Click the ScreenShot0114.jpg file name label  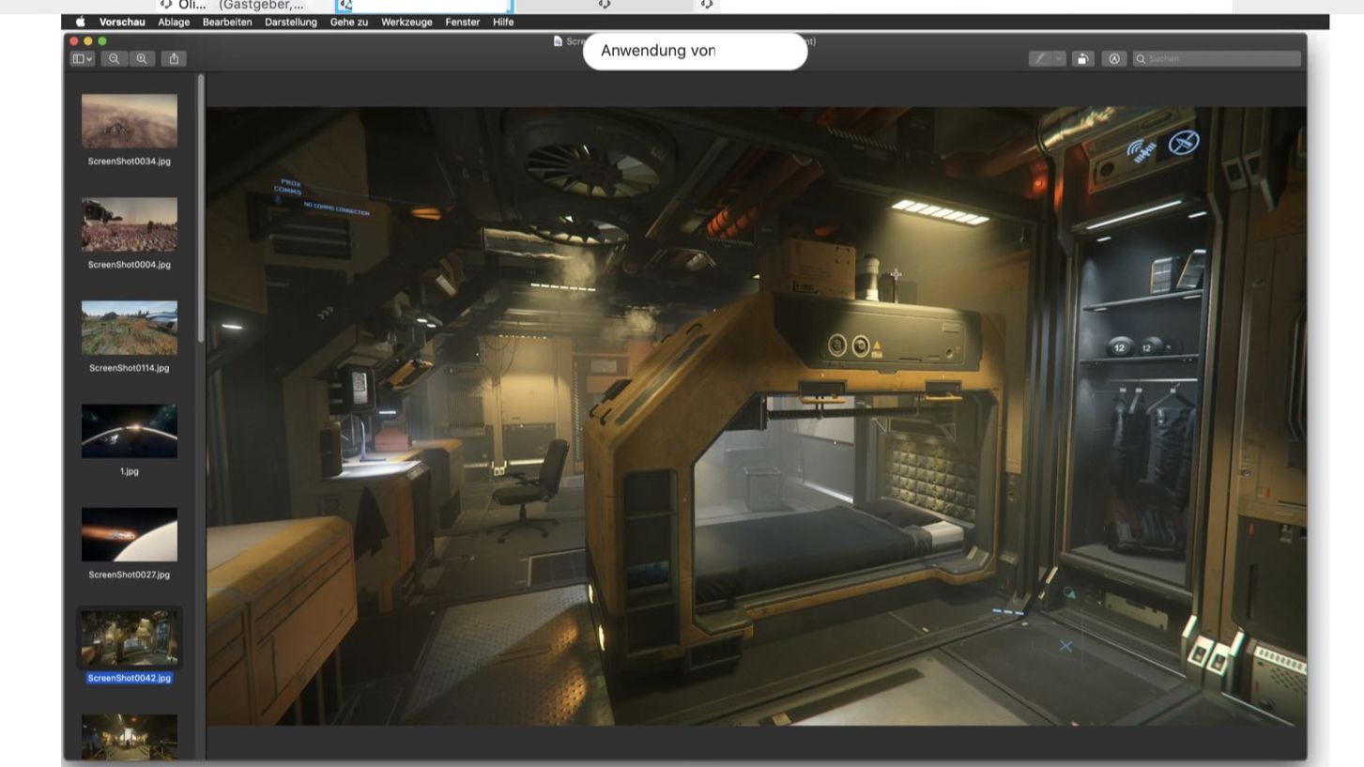click(x=130, y=368)
